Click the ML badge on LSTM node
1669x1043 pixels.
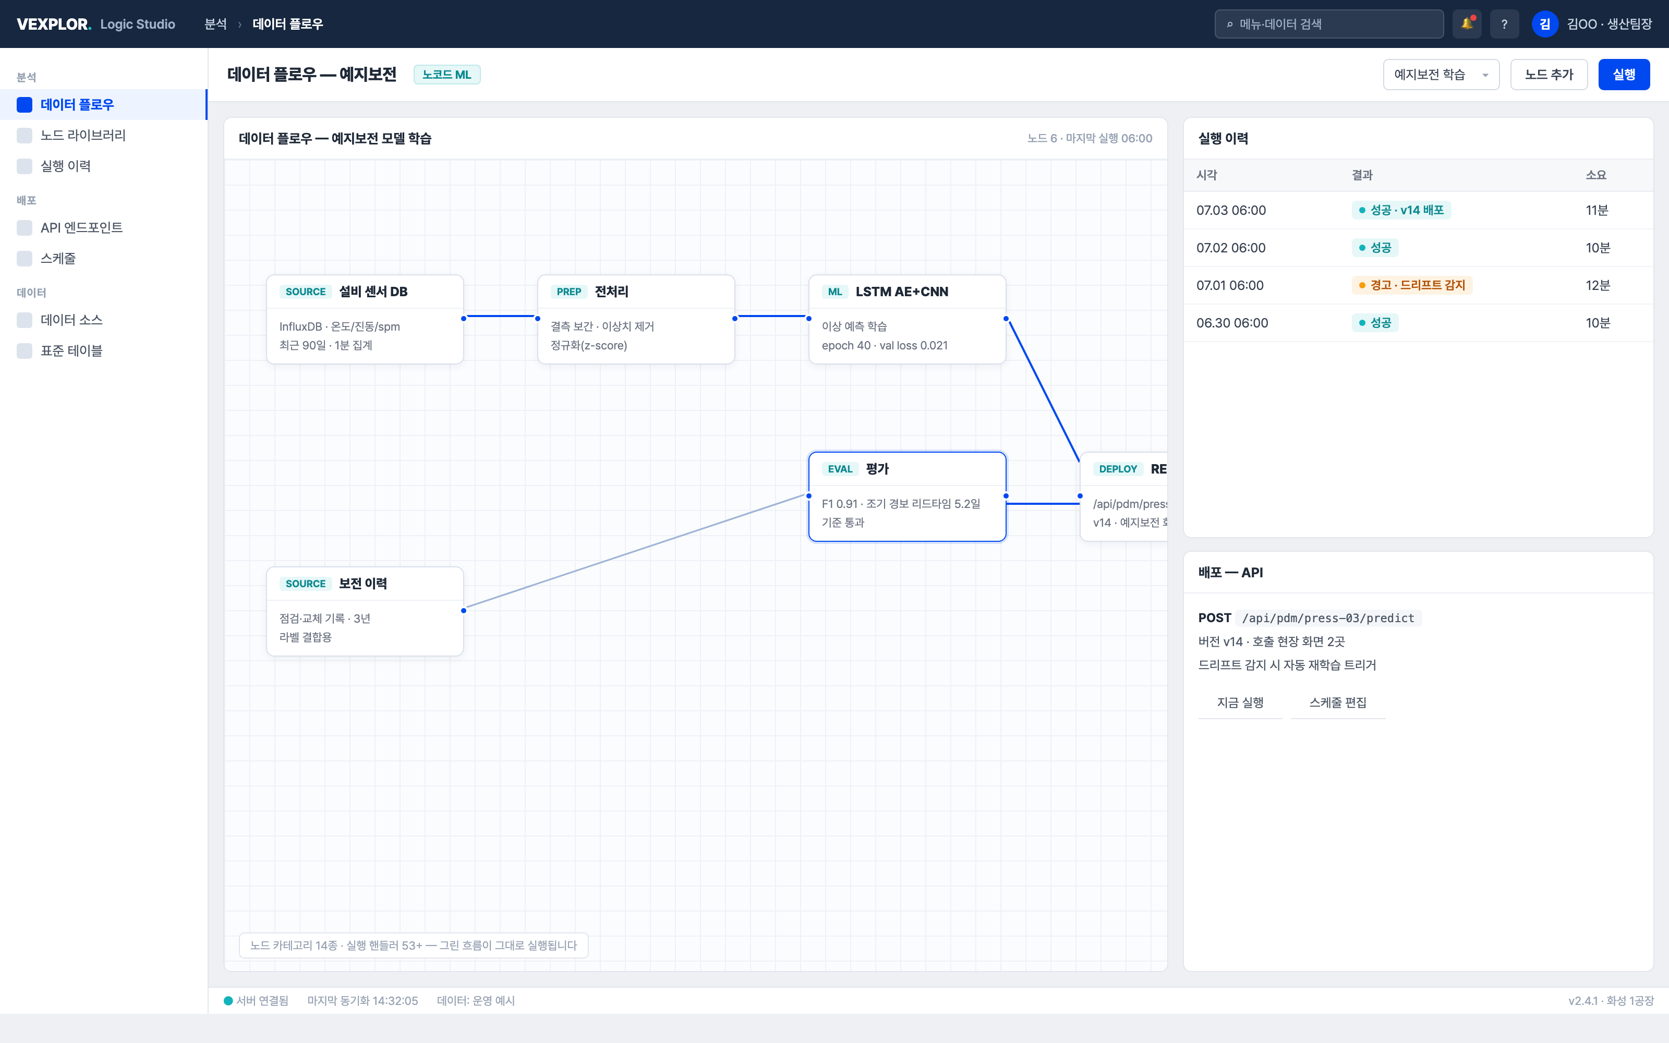[835, 292]
